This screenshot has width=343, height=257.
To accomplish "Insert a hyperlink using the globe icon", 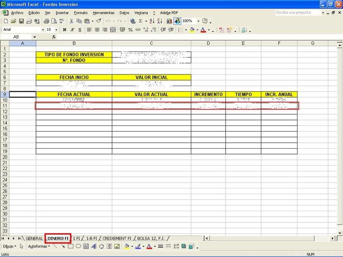I will [133, 21].
